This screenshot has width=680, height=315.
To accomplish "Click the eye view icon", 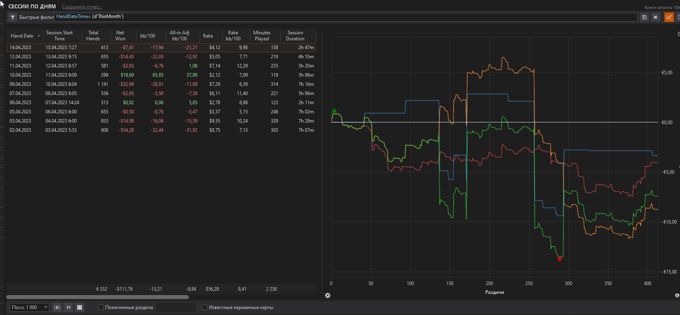I will [57, 307].
